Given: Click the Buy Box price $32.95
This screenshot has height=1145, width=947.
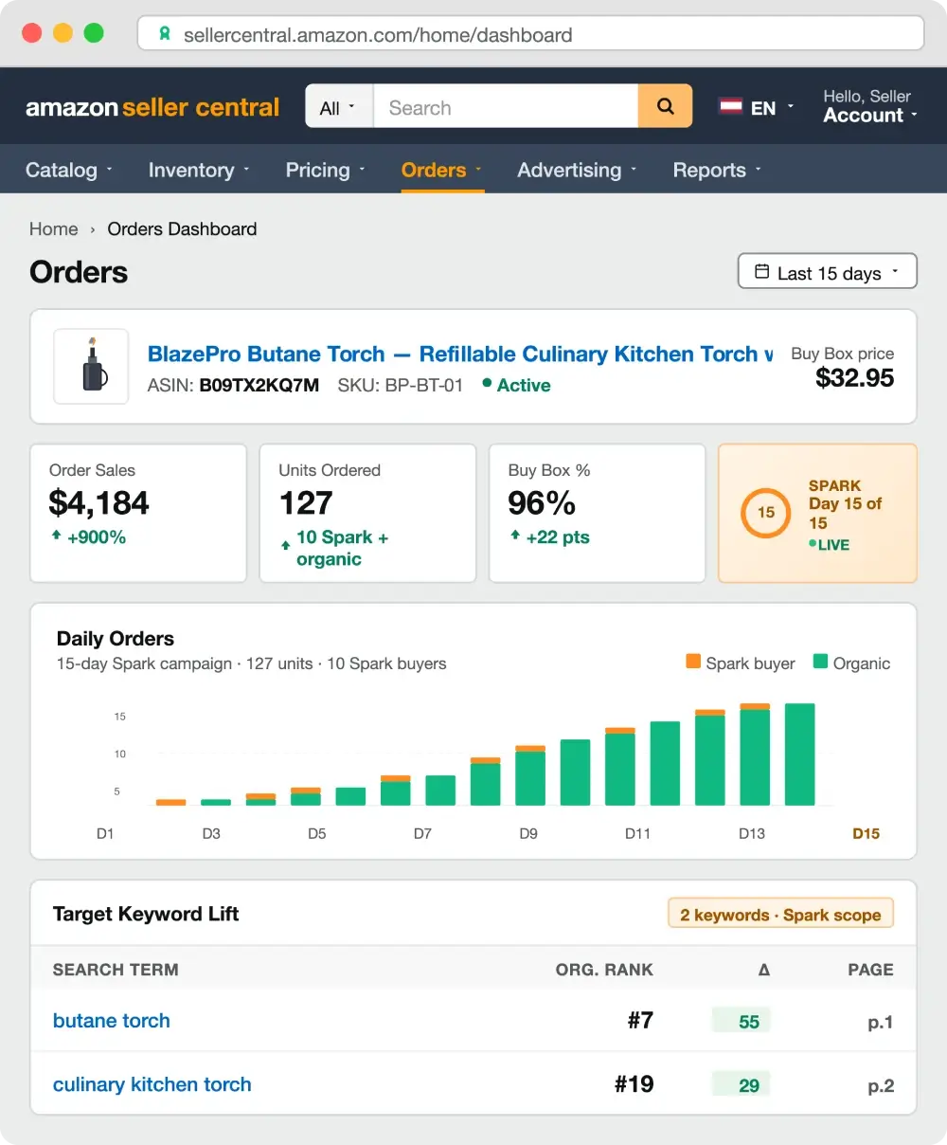Looking at the screenshot, I should [x=854, y=377].
